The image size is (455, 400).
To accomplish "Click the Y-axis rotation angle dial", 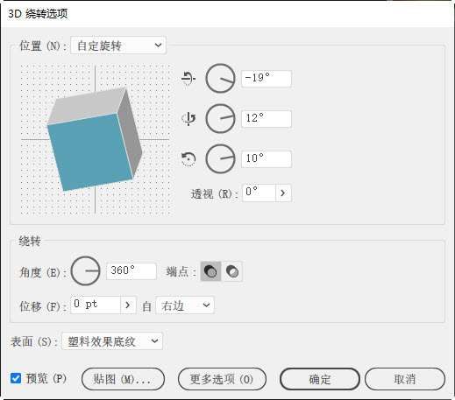I will pyautogui.click(x=220, y=118).
